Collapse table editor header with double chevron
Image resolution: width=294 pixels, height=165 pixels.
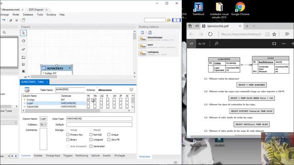pos(131,90)
